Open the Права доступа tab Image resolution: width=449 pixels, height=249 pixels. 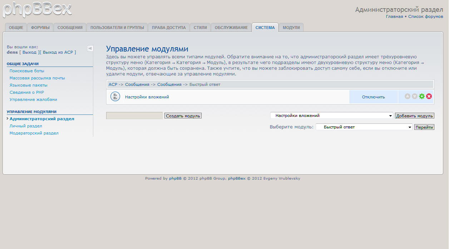(169, 28)
